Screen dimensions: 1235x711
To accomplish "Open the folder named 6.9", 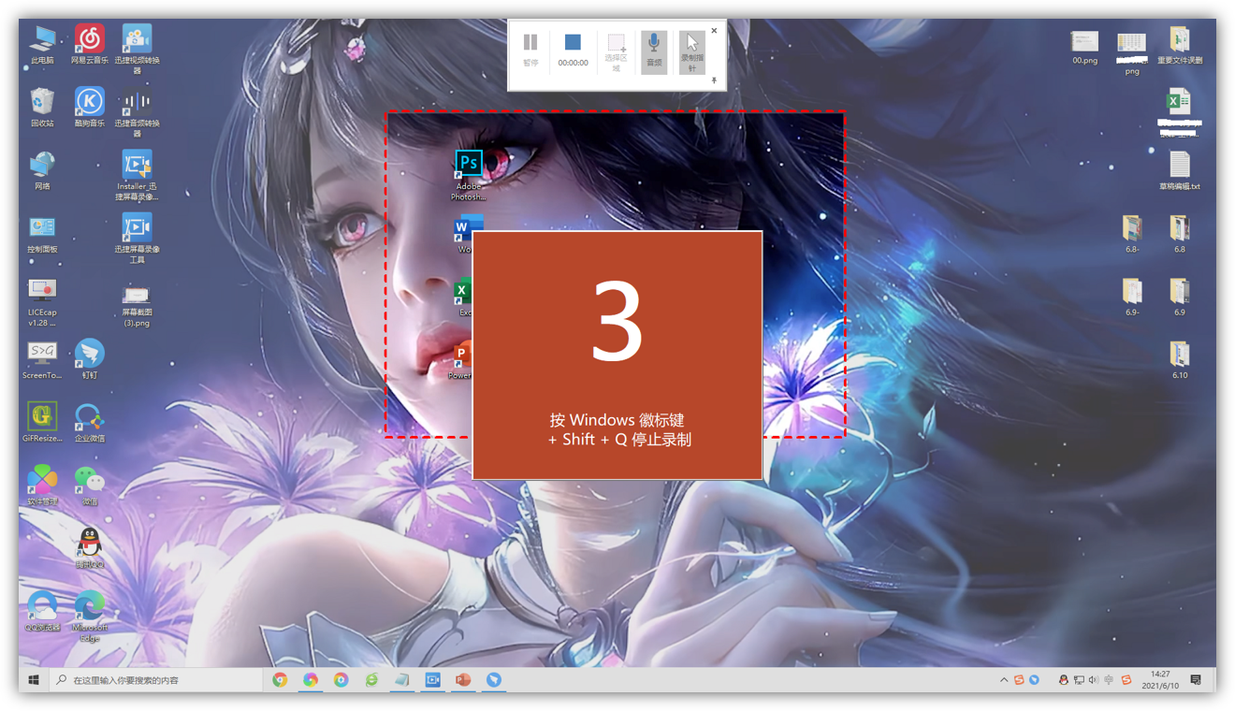I will pos(1179,297).
